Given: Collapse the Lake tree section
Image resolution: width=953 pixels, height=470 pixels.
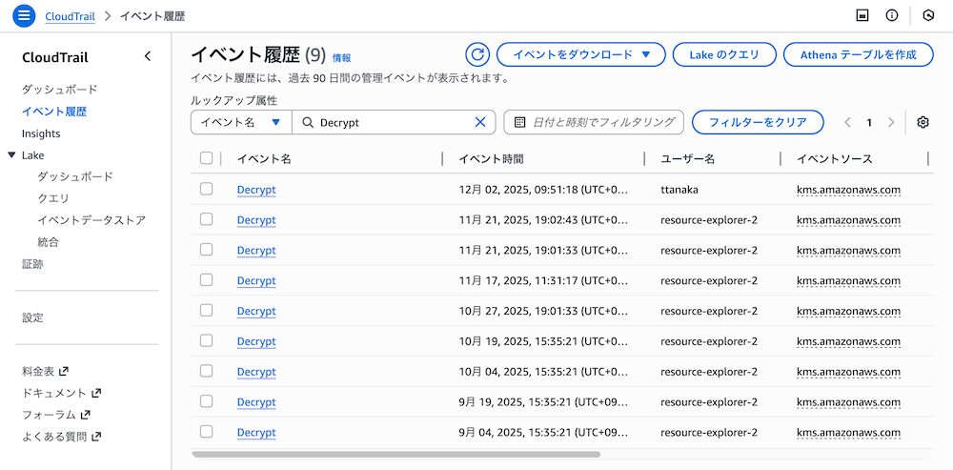Looking at the screenshot, I should pos(11,154).
